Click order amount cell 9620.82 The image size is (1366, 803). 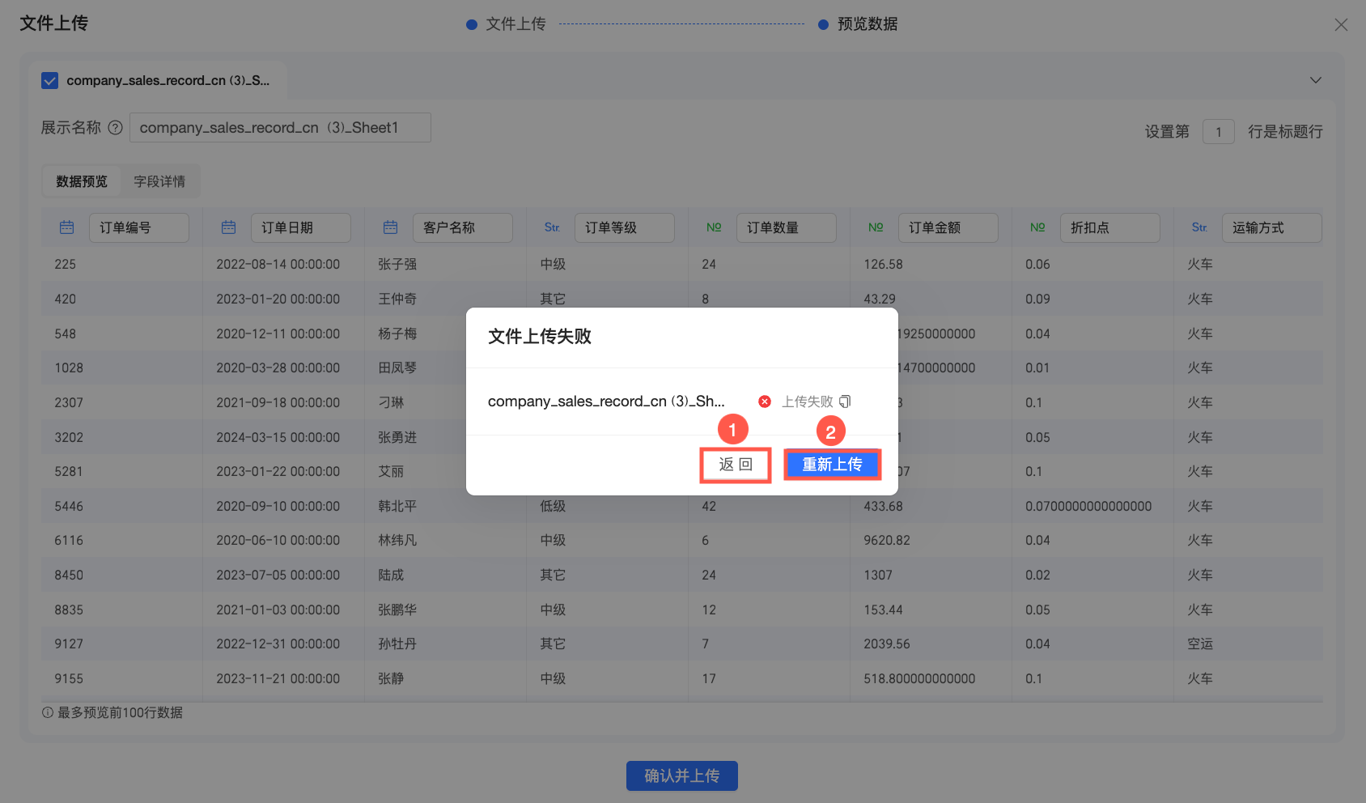tap(887, 541)
